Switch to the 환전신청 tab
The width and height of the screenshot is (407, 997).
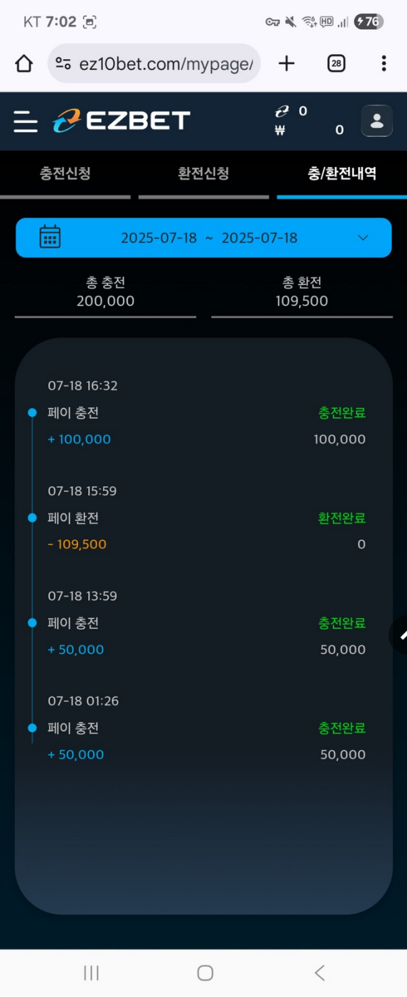tap(203, 174)
